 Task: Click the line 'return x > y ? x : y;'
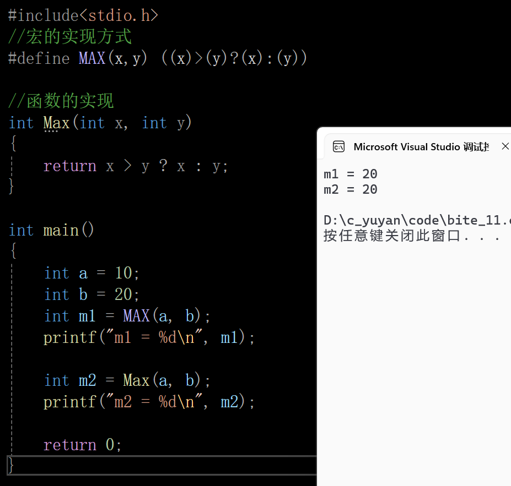pos(136,166)
